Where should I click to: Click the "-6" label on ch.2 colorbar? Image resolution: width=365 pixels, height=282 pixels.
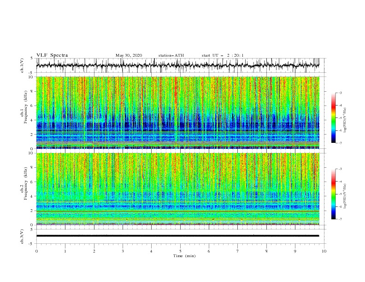tap(340, 206)
